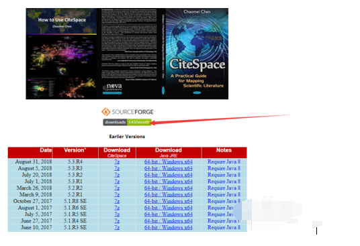Click Require Java 8 note for 5.3.R4
This screenshot has width=360, height=246.
(224, 162)
